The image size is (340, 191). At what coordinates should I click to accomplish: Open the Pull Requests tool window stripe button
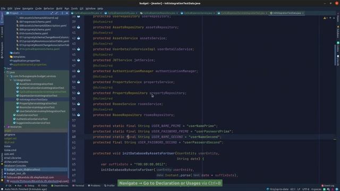click(2, 50)
